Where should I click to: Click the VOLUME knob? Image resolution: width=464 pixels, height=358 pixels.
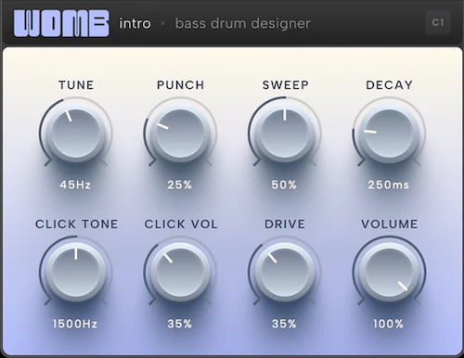(390, 273)
